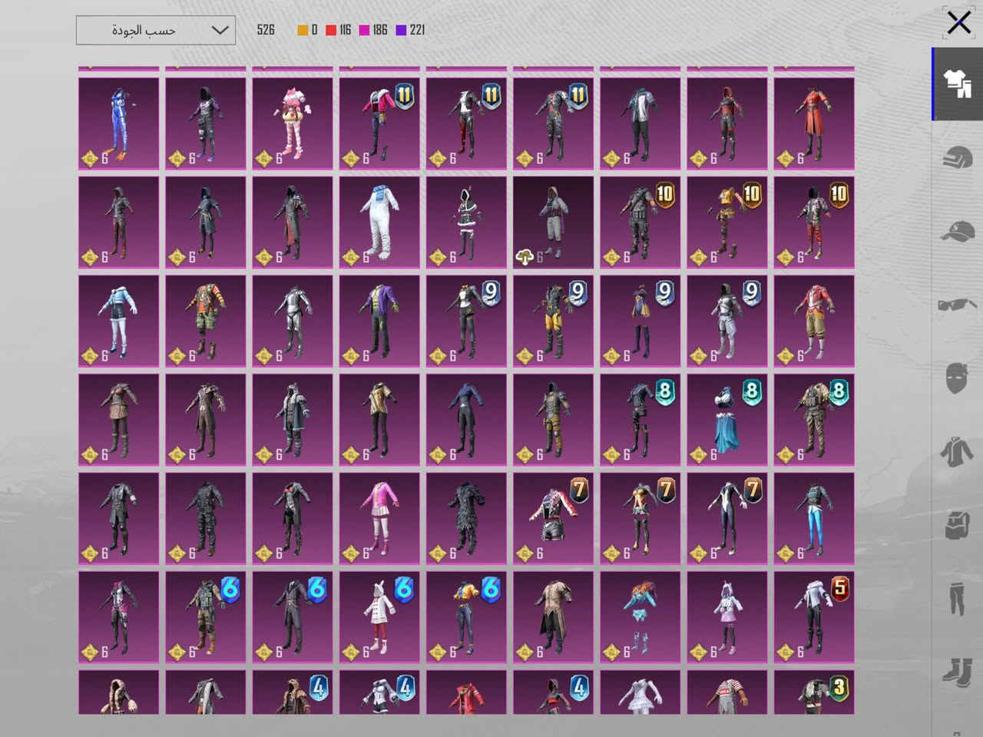The height and width of the screenshot is (737, 983).
Task: Select the blue bodysuit outfit
Action: pyautogui.click(x=119, y=124)
